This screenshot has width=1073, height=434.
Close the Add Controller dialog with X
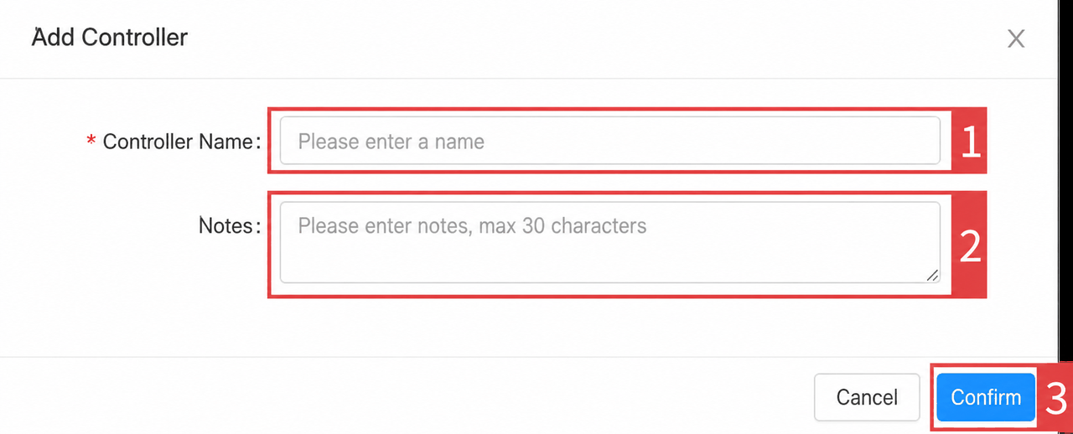tap(1016, 39)
